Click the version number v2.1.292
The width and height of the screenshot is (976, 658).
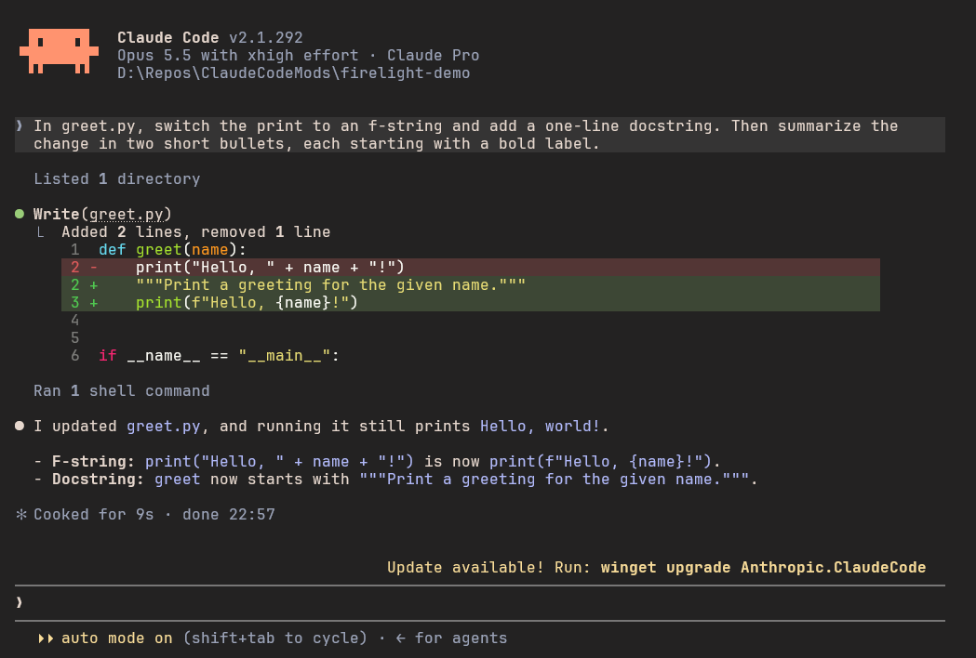point(266,38)
